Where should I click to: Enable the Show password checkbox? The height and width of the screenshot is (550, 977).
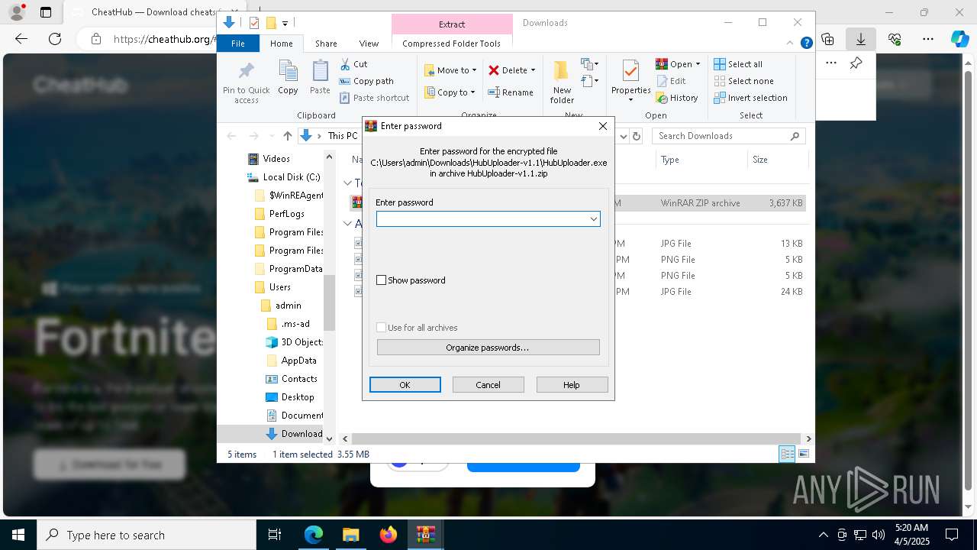pos(382,280)
